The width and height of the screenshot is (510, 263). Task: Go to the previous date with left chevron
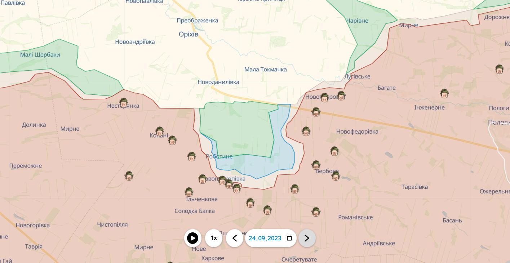click(x=235, y=238)
